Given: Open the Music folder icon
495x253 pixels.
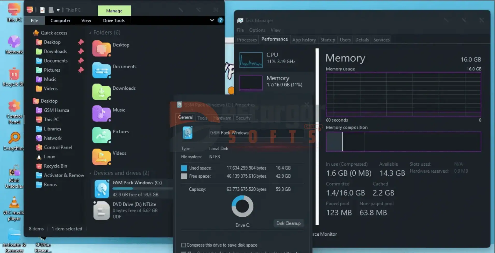Looking at the screenshot, I should (x=101, y=113).
